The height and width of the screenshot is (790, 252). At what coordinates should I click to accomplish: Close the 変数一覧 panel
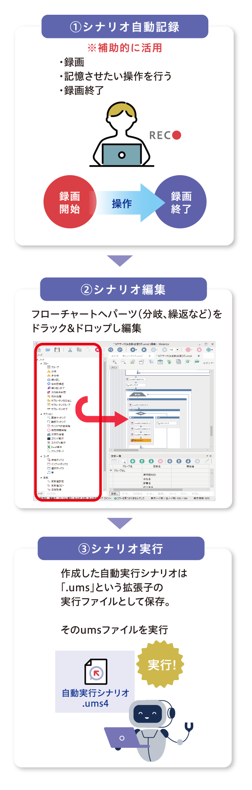(x=210, y=456)
